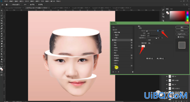
Task: Uncheck the enabled Stroke effect checkbox
Action: (113, 40)
